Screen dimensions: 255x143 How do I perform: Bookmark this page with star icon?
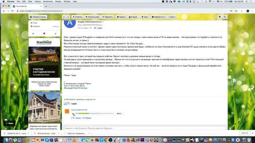coord(236,11)
